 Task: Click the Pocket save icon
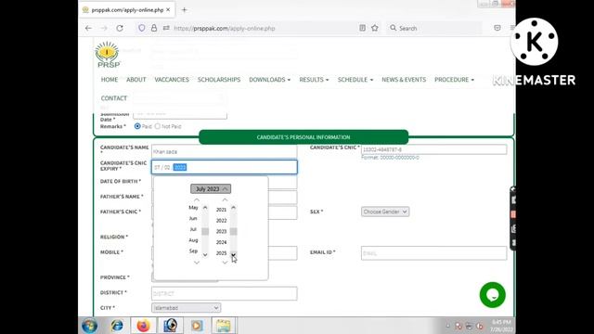click(x=497, y=28)
